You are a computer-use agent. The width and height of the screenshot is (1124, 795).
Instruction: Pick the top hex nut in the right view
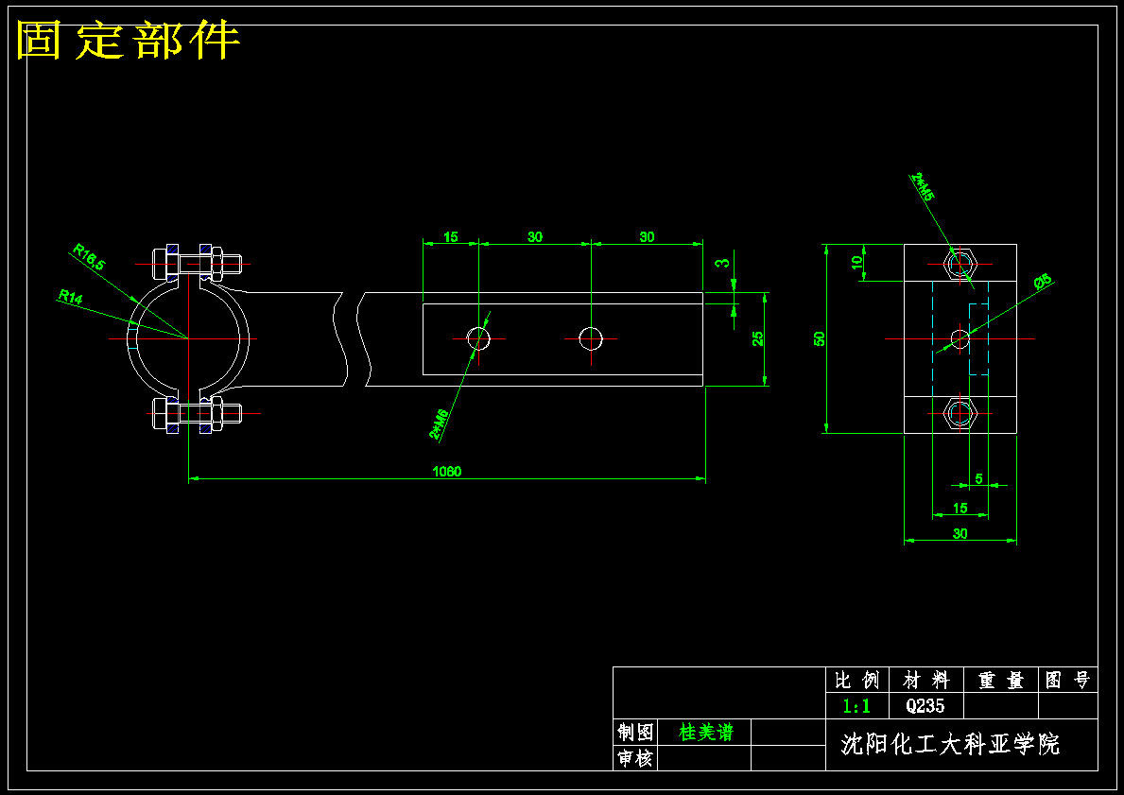960,264
